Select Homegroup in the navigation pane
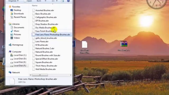 click(x=16, y=45)
